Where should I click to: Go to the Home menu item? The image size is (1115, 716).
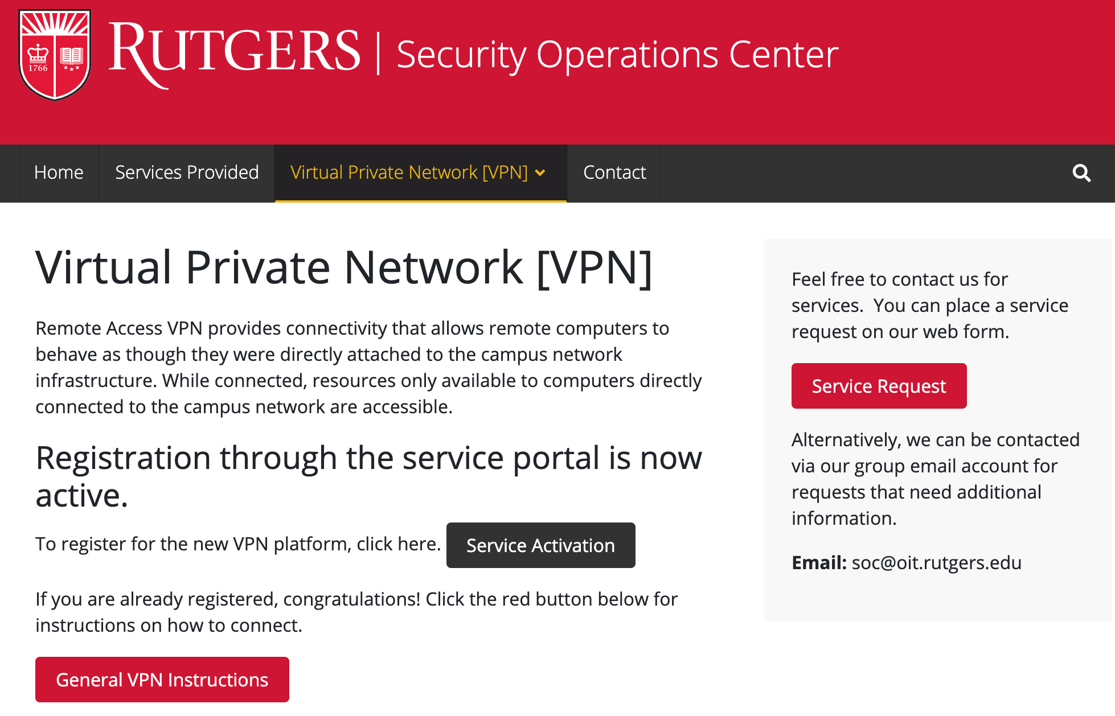tap(59, 173)
